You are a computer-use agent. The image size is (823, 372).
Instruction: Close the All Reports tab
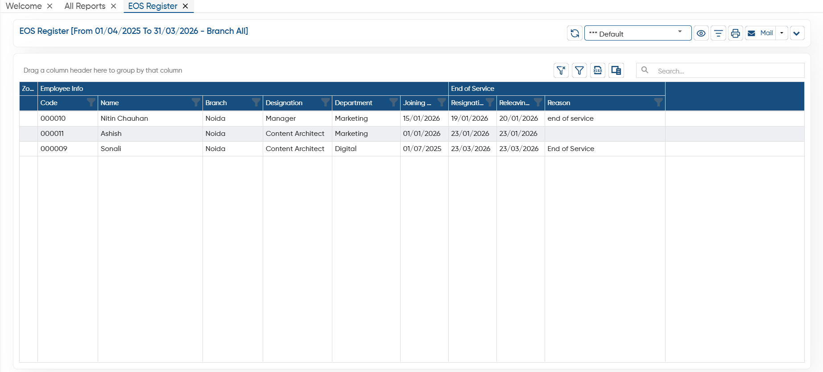(x=113, y=6)
